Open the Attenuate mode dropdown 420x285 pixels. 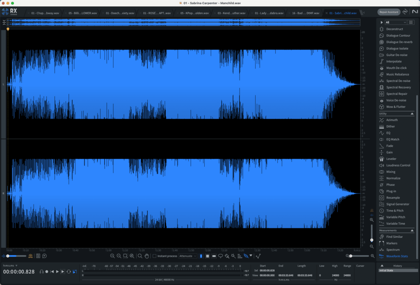pos(188,255)
